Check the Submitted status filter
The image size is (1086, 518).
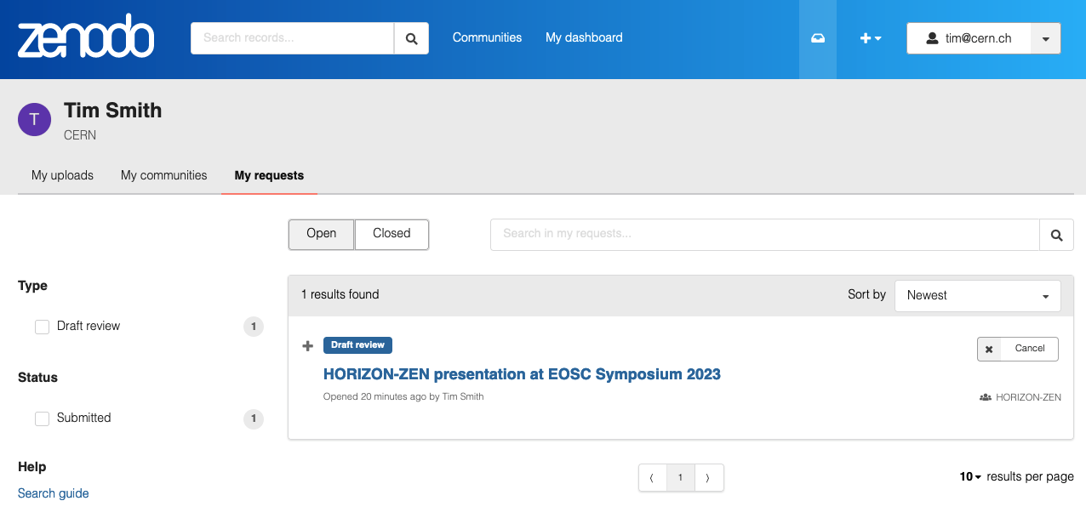point(42,418)
